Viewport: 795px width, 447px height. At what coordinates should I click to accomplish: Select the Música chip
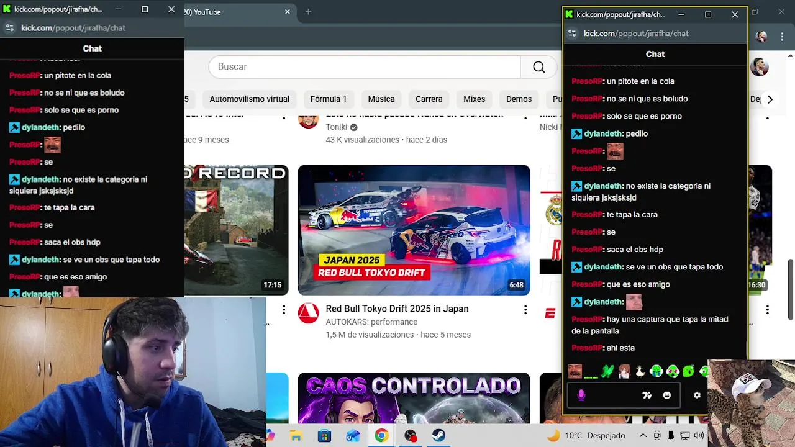tap(381, 99)
